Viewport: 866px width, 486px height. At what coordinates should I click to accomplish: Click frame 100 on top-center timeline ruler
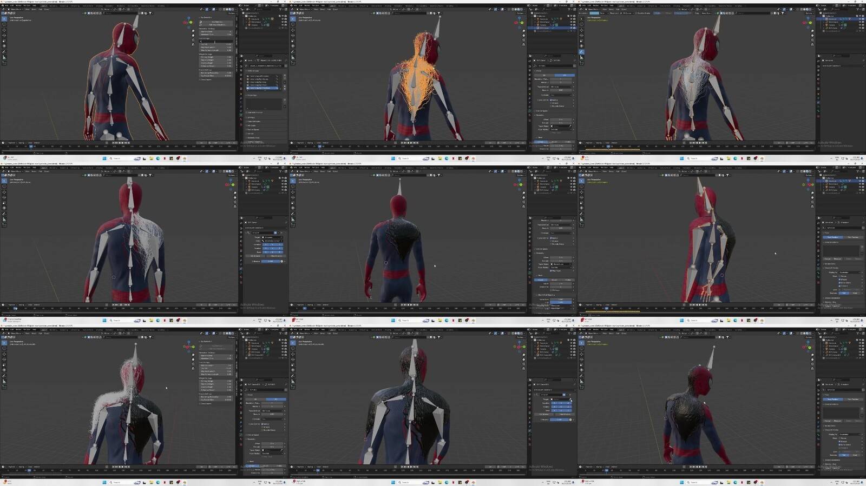tap(385, 146)
